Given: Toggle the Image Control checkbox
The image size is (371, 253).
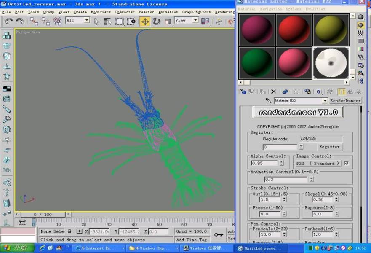Looking at the screenshot, I should (x=346, y=164).
